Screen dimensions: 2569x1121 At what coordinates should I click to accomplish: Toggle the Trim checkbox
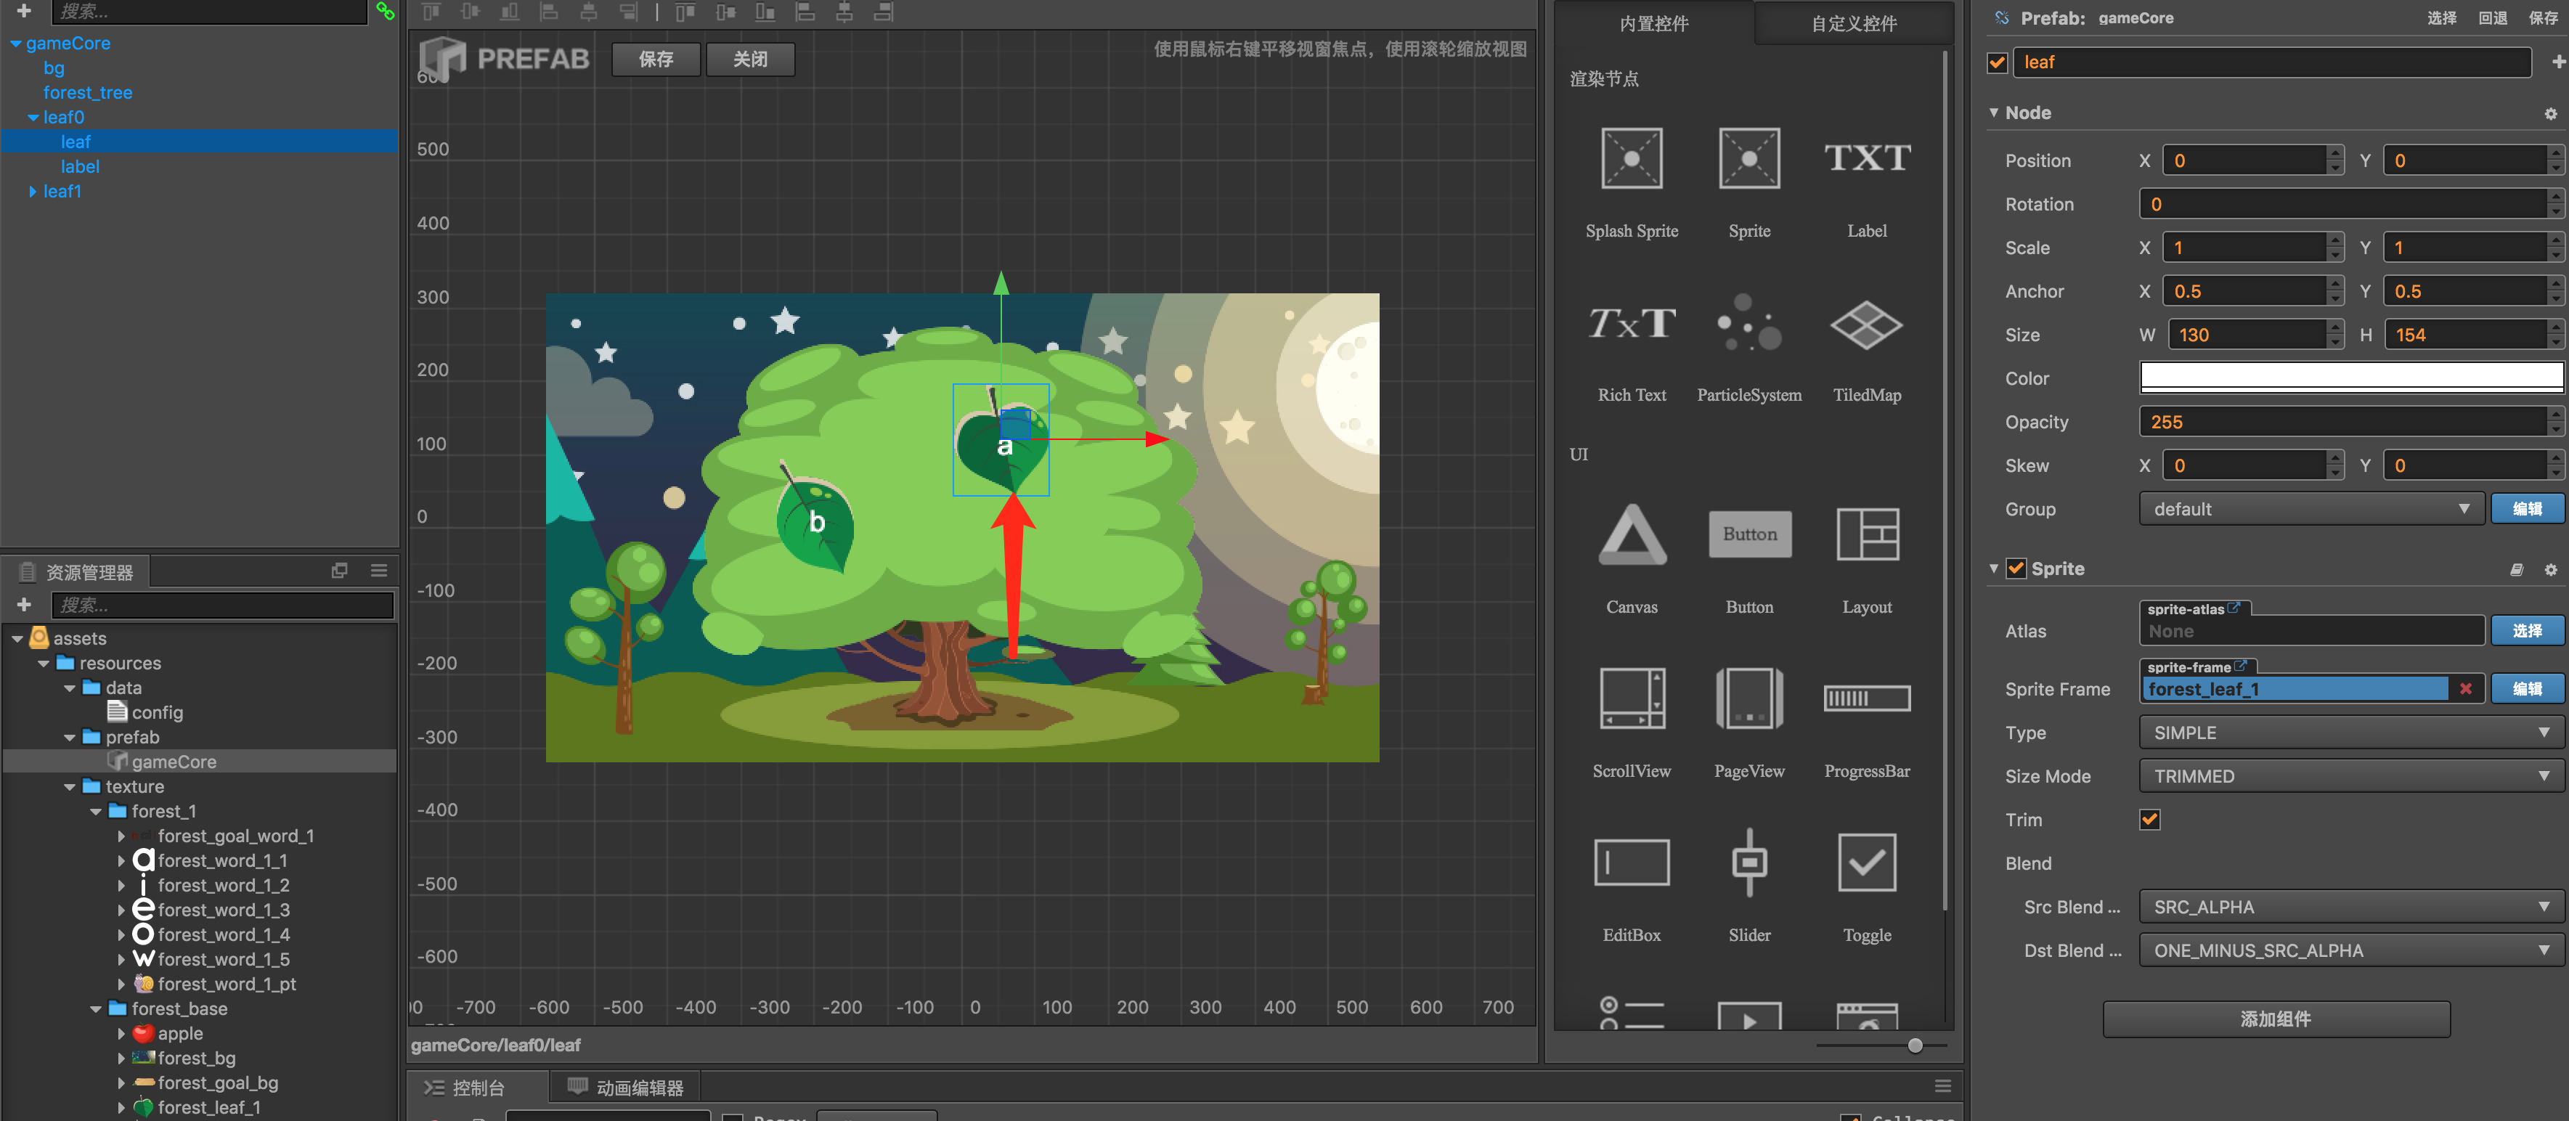pyautogui.click(x=2149, y=820)
